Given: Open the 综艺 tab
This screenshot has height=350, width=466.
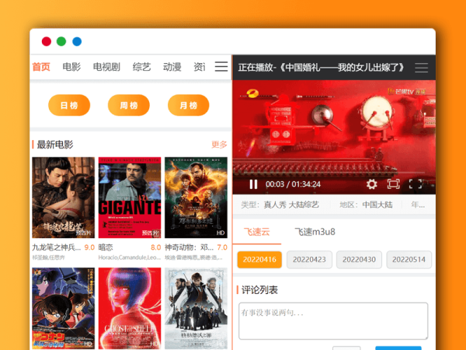Looking at the screenshot, I should click(x=142, y=67).
